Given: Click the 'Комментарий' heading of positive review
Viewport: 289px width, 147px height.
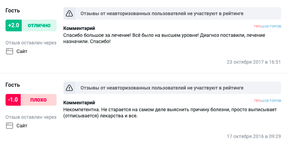Looking at the screenshot, I should click(x=79, y=28).
